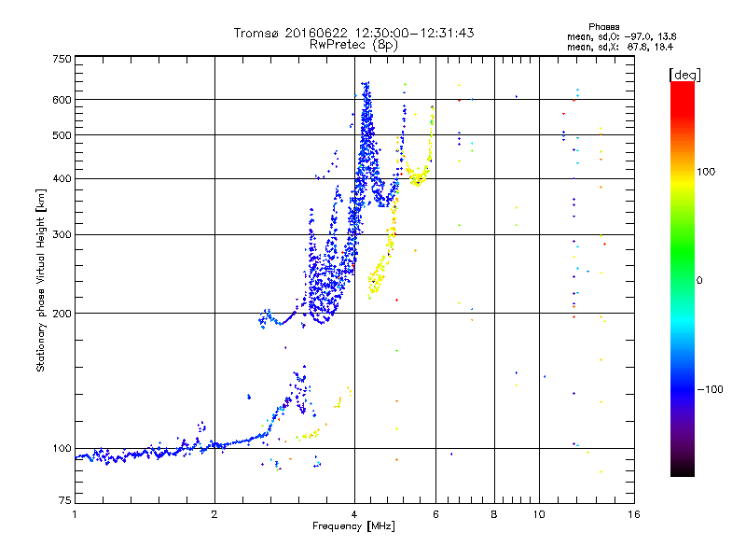746x560 pixels.
Task: Click the x-axis tick label '4'
Action: click(354, 514)
